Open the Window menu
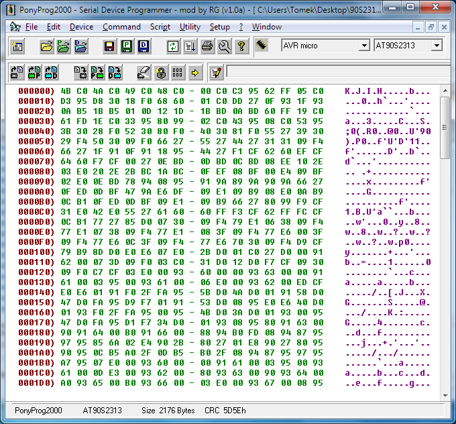Image resolution: width=456 pixels, height=424 pixels. [x=267, y=27]
